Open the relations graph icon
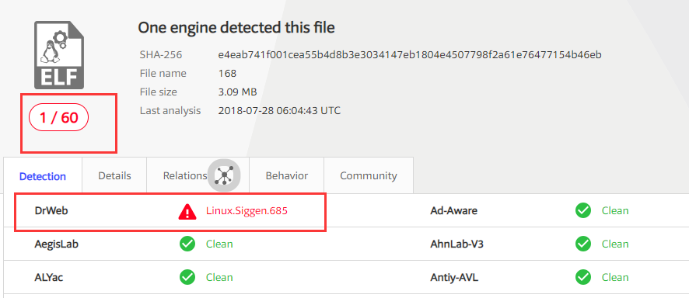This screenshot has width=689, height=298. (x=224, y=175)
